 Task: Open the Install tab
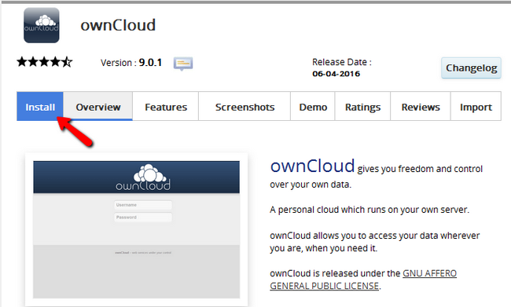click(x=40, y=107)
